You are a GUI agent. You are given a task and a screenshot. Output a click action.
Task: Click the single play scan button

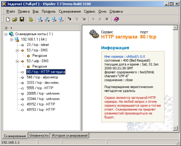click(93, 19)
